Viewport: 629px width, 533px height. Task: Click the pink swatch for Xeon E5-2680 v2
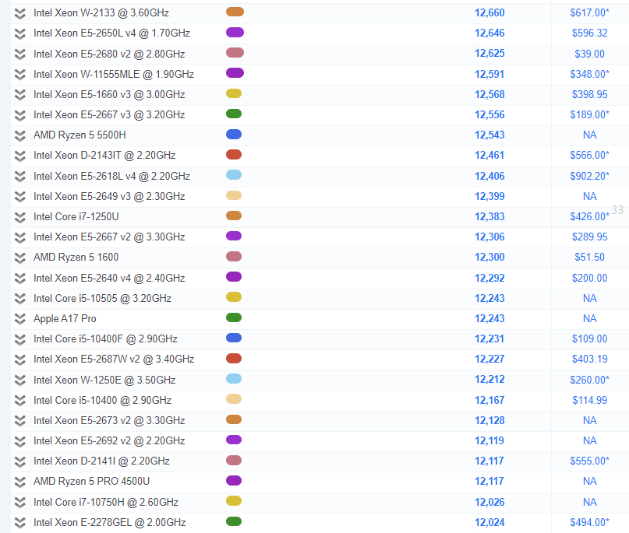tap(235, 52)
